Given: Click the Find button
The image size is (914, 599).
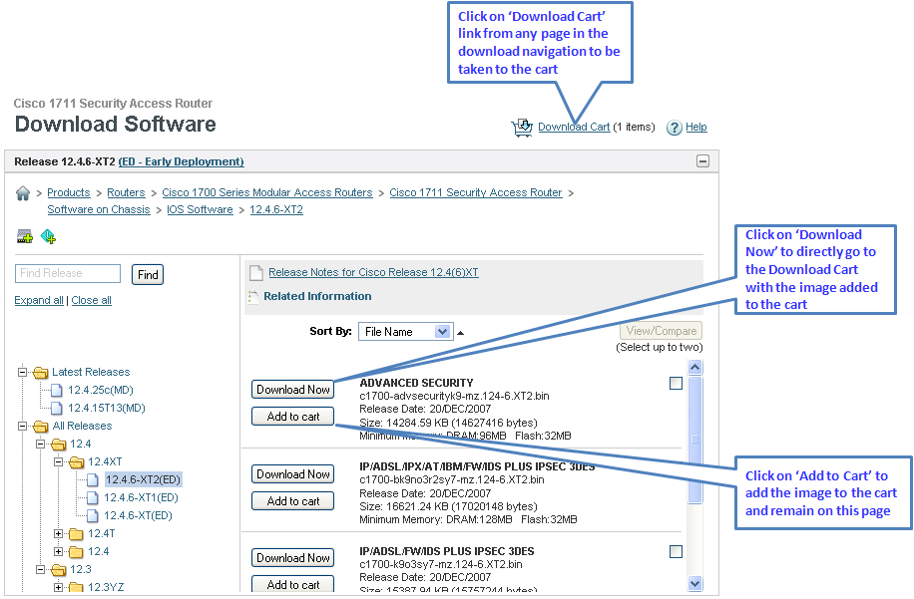Looking at the screenshot, I should (x=148, y=275).
